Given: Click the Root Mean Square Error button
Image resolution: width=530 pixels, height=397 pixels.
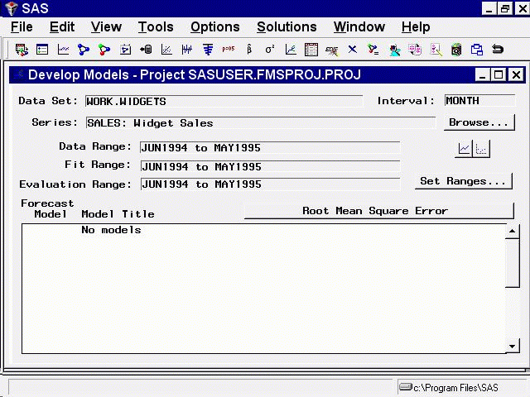Looking at the screenshot, I should click(x=379, y=211).
